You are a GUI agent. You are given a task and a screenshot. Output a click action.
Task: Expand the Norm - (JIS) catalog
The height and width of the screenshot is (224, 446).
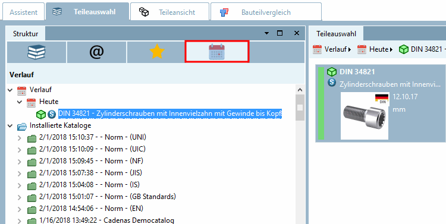[x=20, y=173]
